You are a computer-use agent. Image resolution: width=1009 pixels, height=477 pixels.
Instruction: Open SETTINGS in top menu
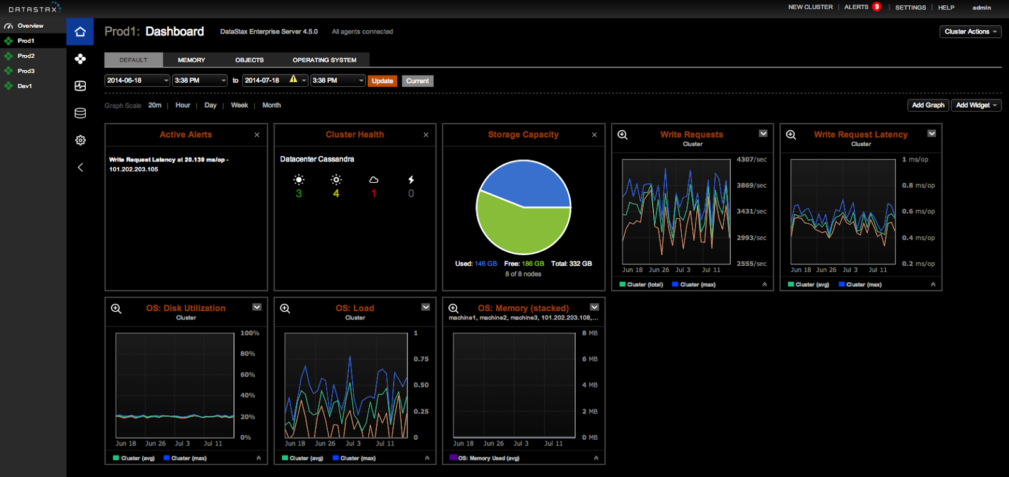911,8
